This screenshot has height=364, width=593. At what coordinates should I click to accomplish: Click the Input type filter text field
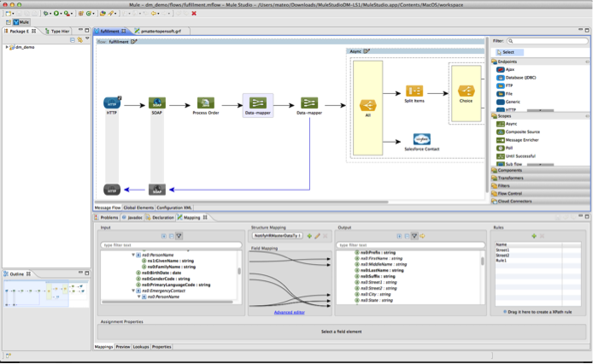coord(171,245)
